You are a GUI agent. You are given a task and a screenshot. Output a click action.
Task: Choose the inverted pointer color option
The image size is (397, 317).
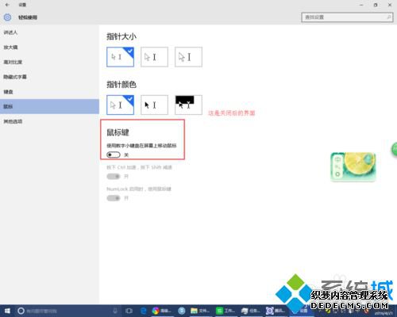[188, 105]
